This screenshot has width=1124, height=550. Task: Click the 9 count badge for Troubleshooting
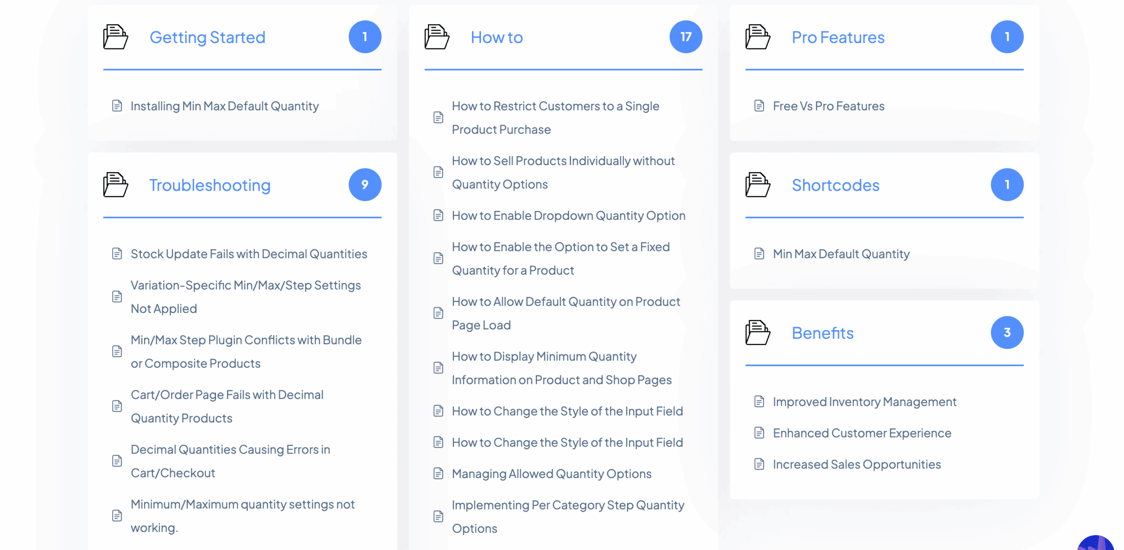364,185
